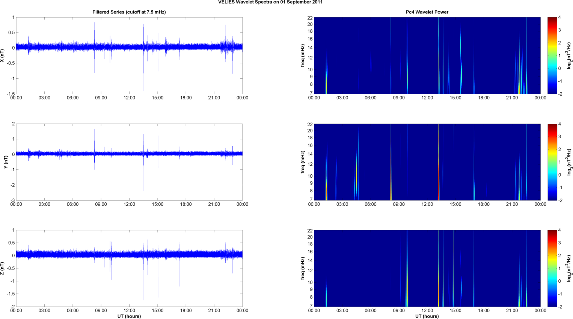573x319 pixels.
Task: Click UT (hours) label under bottom wavelet plot
Action: [427, 316]
